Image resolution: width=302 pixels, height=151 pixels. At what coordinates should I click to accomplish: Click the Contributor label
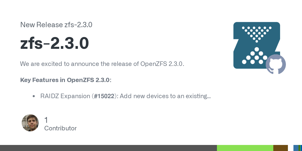pyautogui.click(x=60, y=128)
